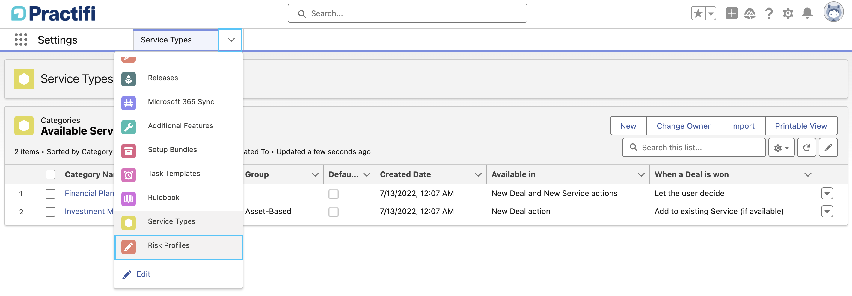The height and width of the screenshot is (296, 852).
Task: Switch to the Service Types tab
Action: [x=176, y=40]
